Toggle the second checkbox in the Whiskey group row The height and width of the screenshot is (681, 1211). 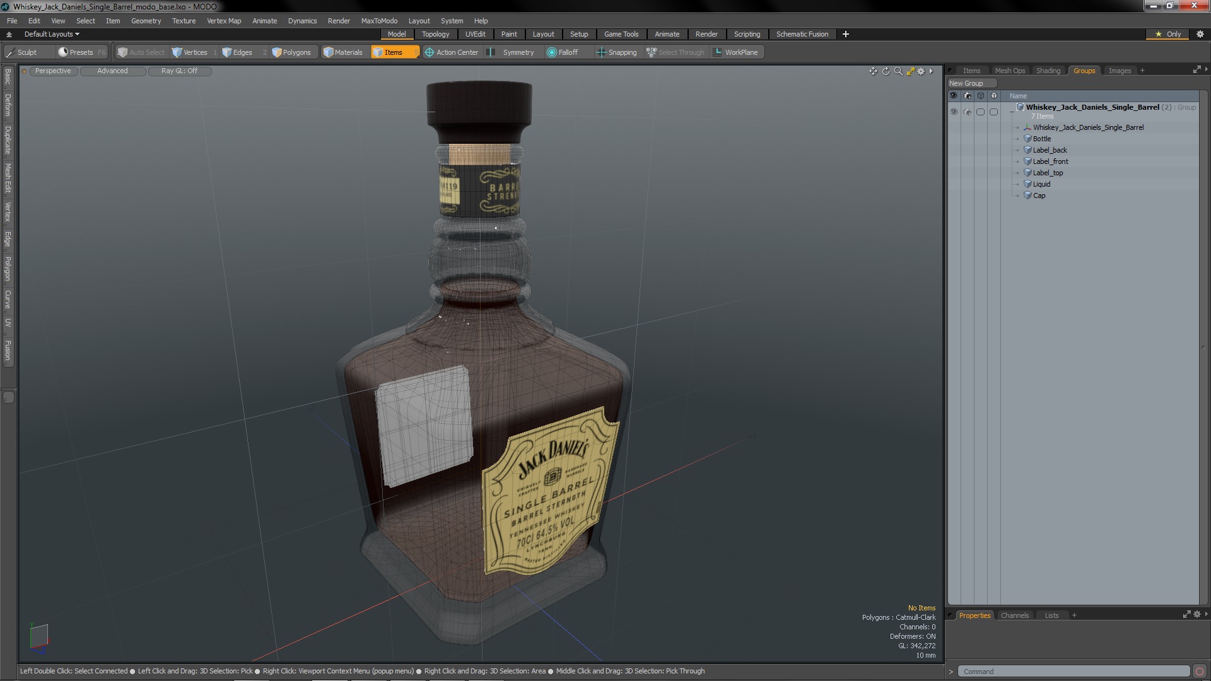[993, 112]
